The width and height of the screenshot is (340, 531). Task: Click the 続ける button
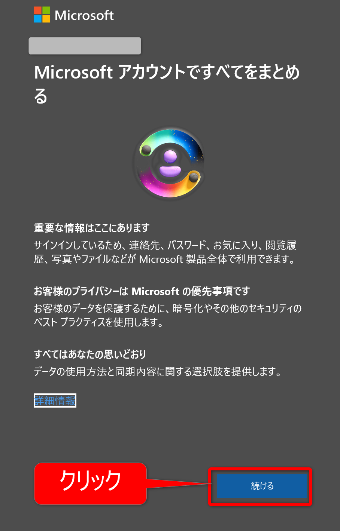coord(262,486)
